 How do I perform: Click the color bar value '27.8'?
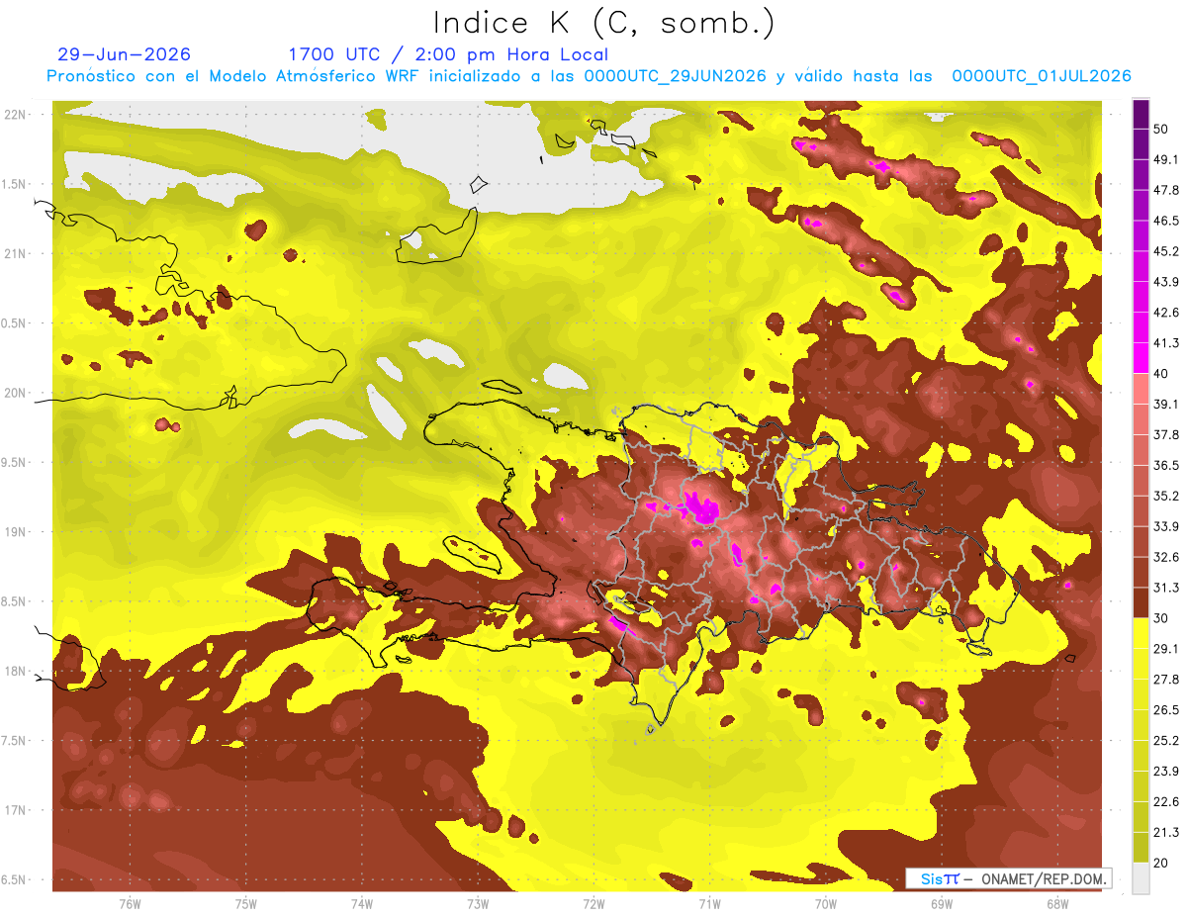[x=1165, y=679]
